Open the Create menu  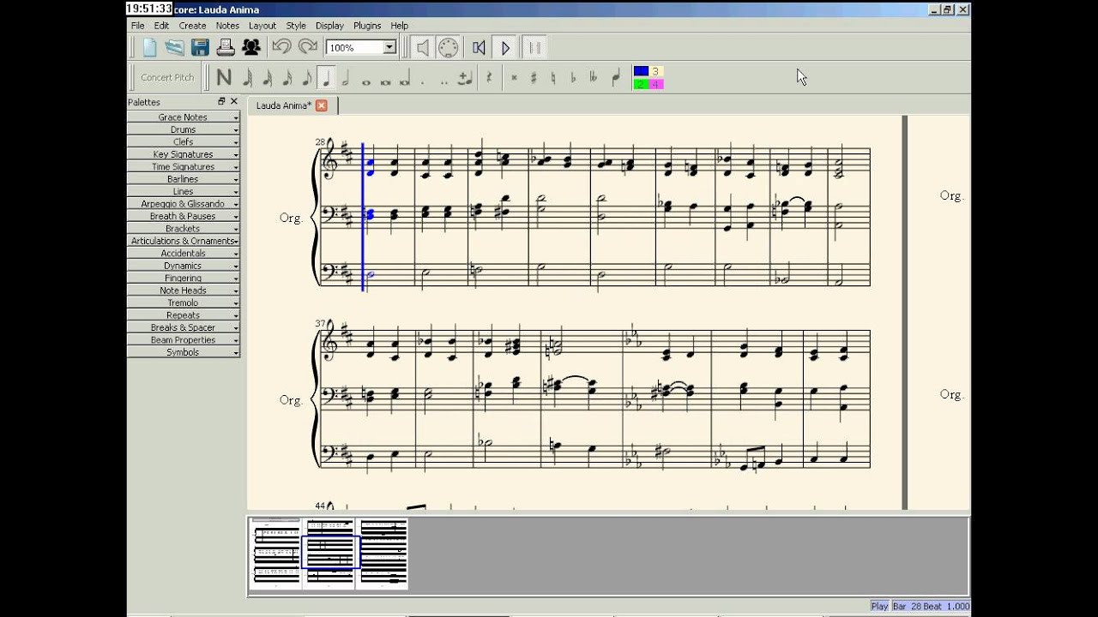192,26
